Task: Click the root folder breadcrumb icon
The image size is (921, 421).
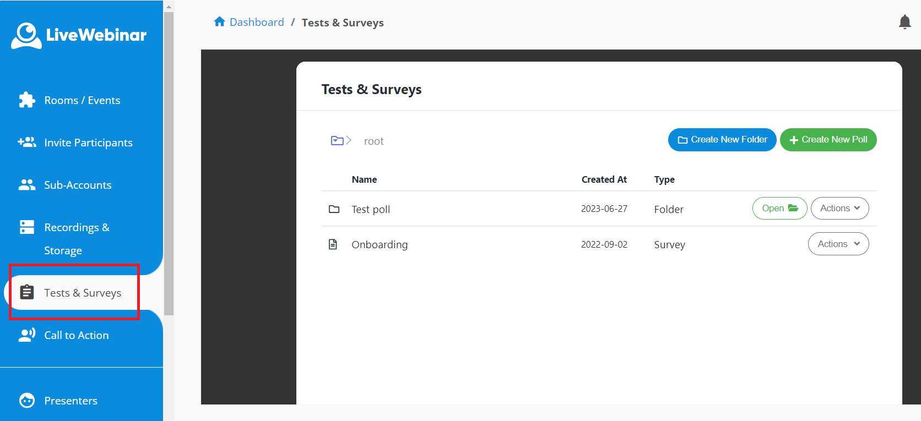Action: click(337, 141)
